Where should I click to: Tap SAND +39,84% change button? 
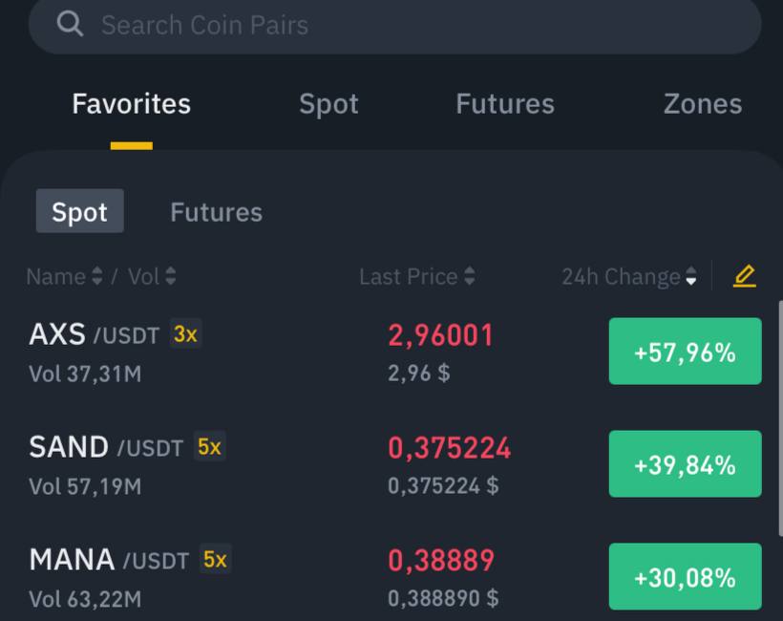(686, 463)
